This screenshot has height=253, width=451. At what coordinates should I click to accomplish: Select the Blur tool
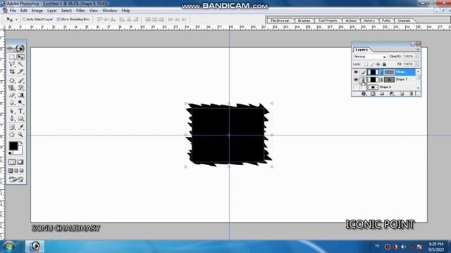click(12, 103)
